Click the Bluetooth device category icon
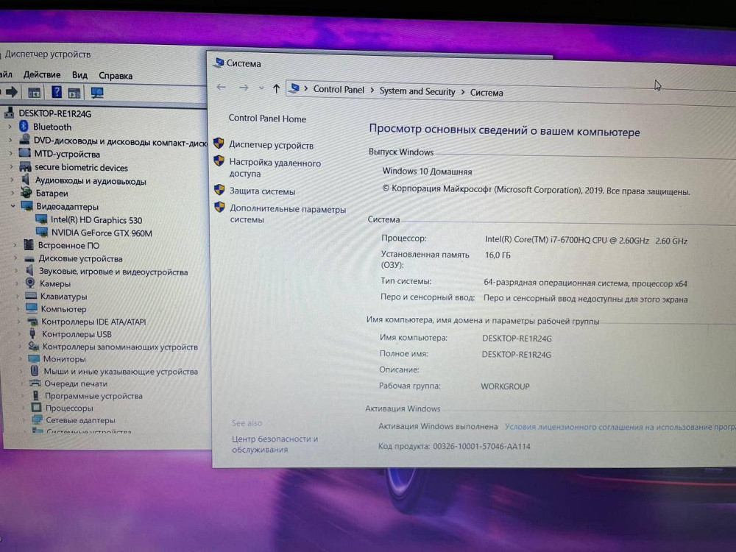This screenshot has width=736, height=552. 24,127
